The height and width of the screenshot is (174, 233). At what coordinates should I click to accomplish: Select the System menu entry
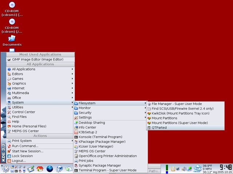40,103
